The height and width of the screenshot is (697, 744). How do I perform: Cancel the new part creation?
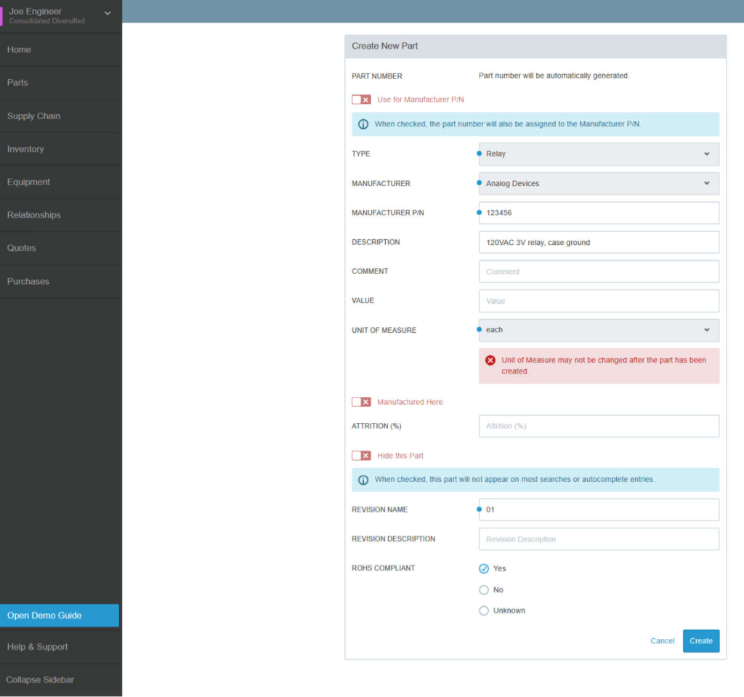[662, 640]
